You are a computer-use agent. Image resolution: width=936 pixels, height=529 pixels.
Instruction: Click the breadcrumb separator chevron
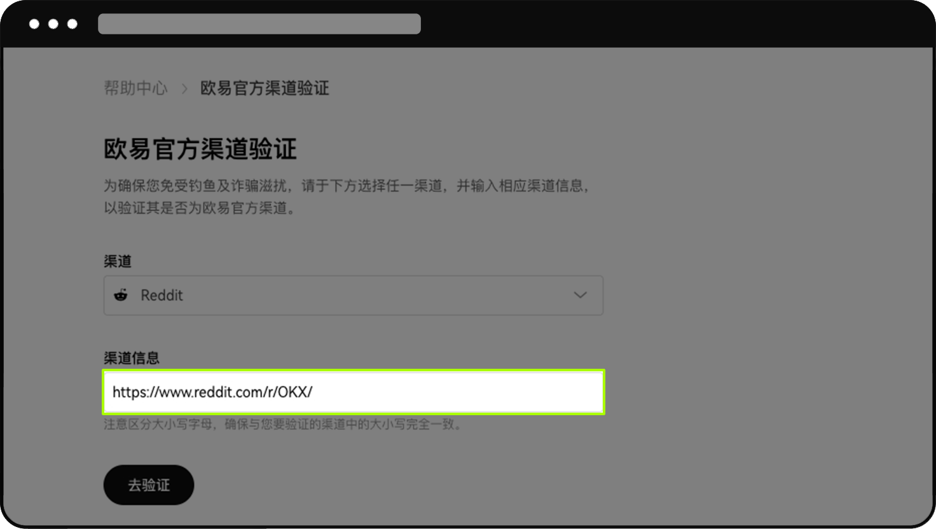click(x=184, y=88)
